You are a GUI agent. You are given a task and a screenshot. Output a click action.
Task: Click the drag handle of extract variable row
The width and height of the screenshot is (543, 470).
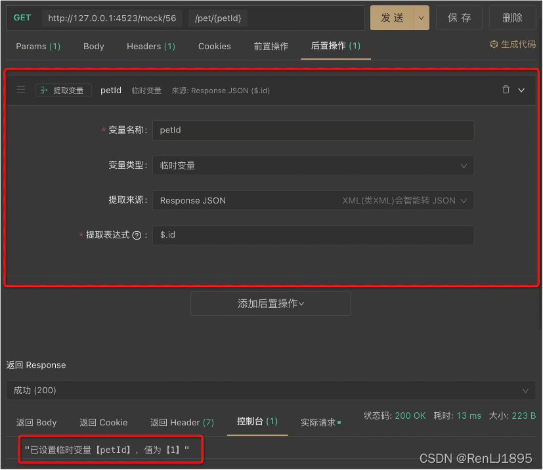pyautogui.click(x=21, y=90)
